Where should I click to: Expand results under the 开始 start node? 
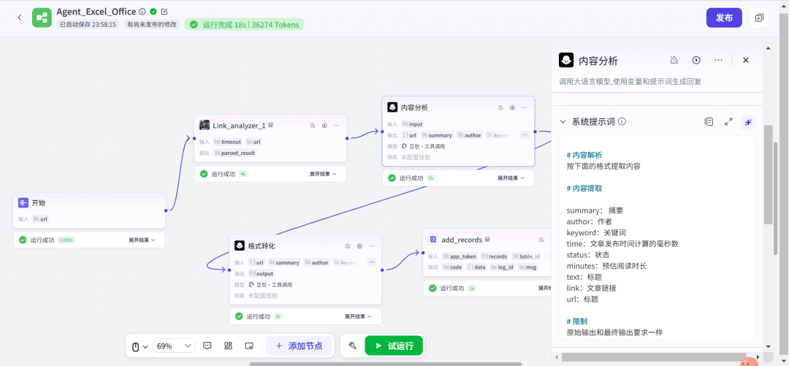pyautogui.click(x=144, y=240)
